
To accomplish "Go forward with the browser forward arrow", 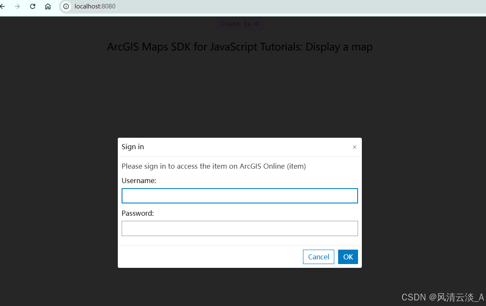I will 17,6.
